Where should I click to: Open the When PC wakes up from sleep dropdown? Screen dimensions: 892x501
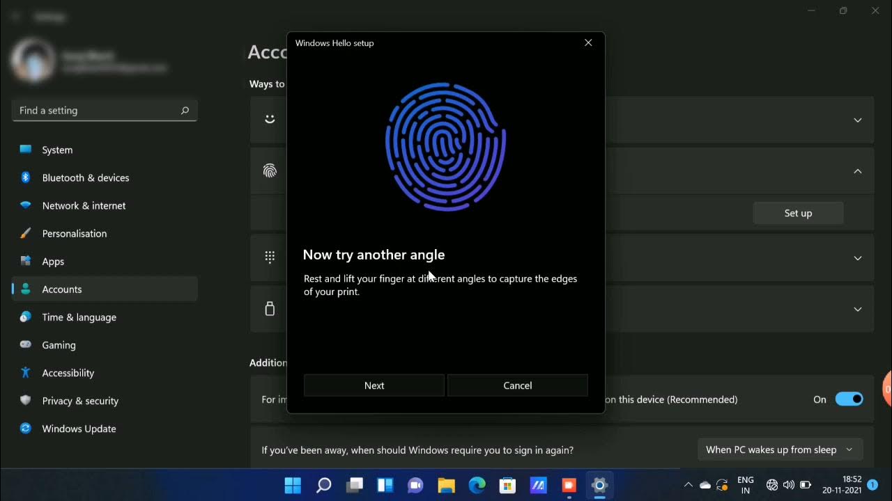click(x=780, y=450)
